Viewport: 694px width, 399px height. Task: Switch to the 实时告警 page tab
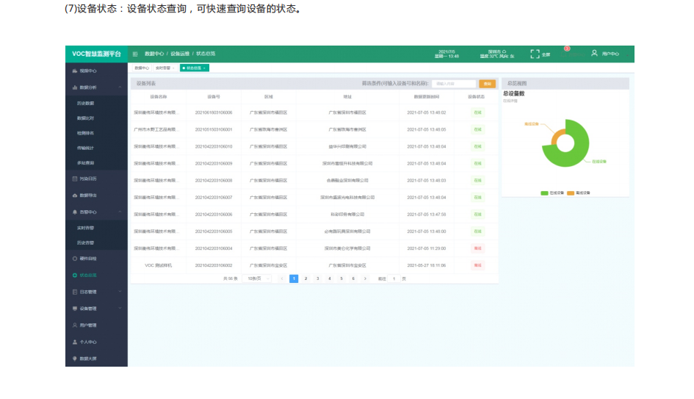[x=165, y=68]
